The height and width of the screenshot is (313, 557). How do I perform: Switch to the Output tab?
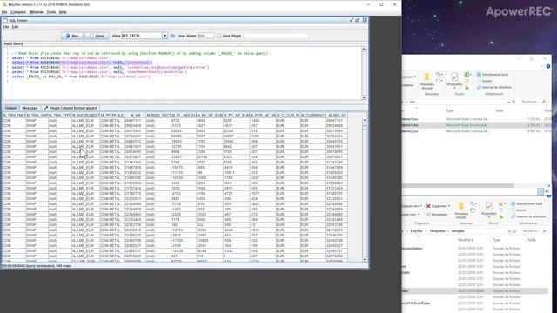(10, 108)
